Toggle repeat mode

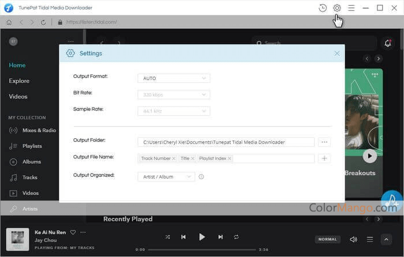[236, 237]
